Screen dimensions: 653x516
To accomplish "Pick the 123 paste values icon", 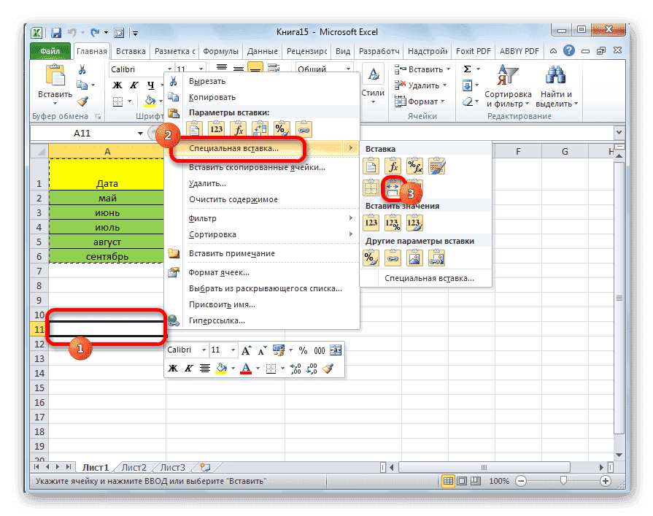I will [372, 222].
